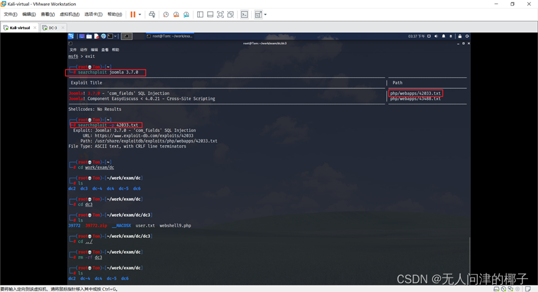538x292 pixels.
Task: Select the root@Tom terminal taskbar entry
Action: [x=170, y=36]
